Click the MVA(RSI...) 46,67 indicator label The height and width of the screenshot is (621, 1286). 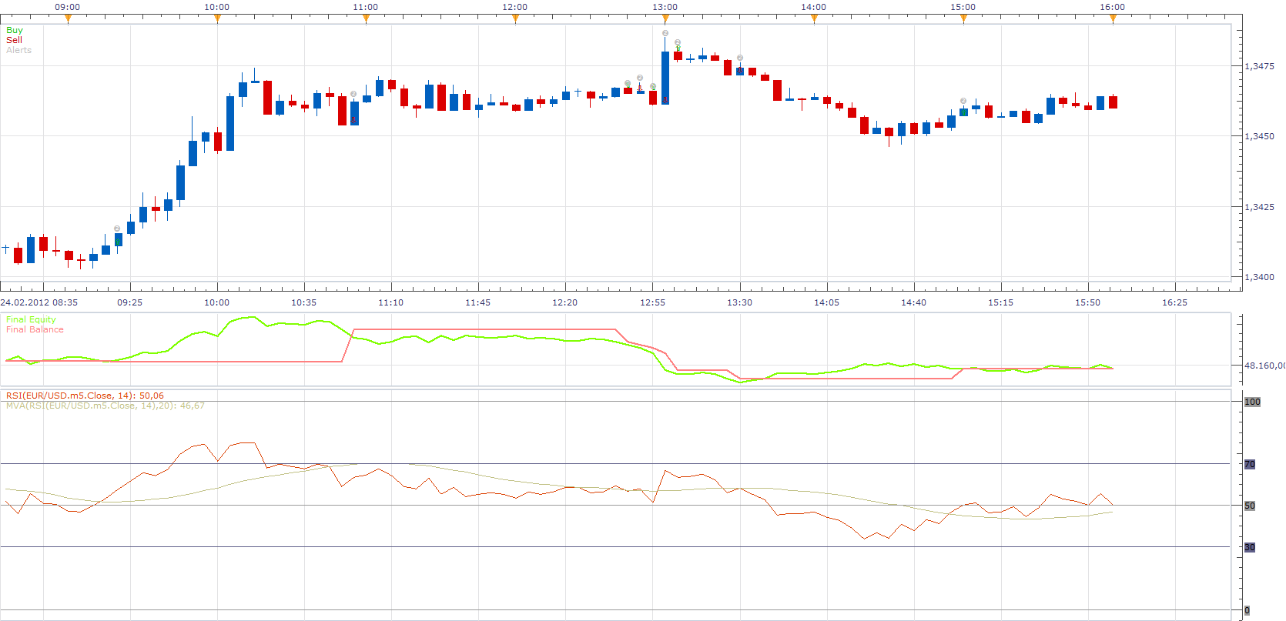105,406
